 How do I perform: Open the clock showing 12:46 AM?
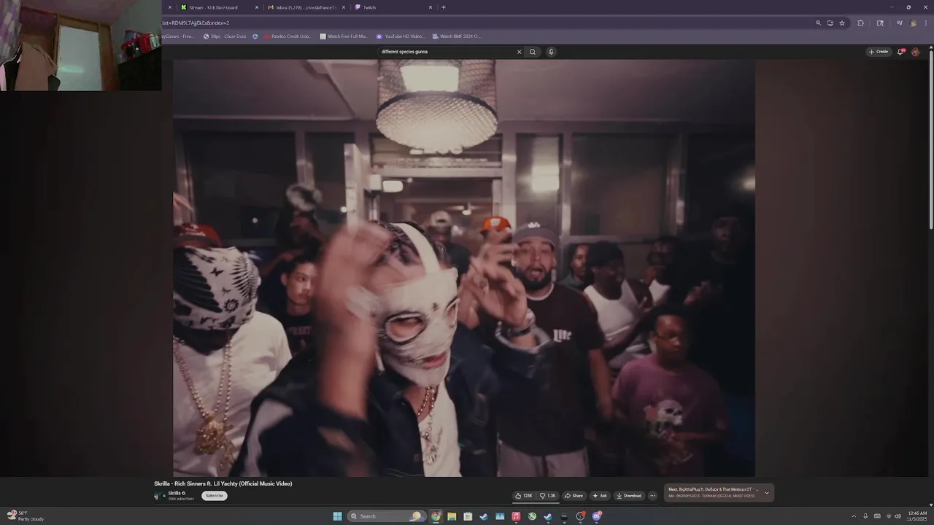click(917, 516)
